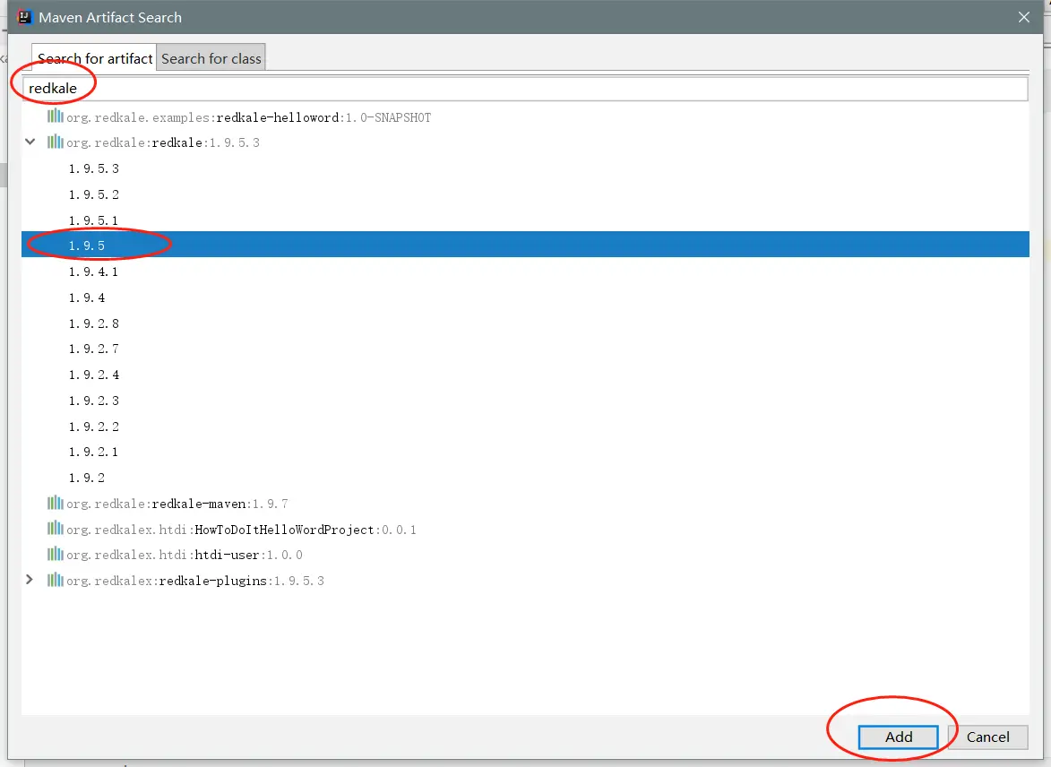1051x767 pixels.
Task: Click the HowToDoItHelloWordProject library icon
Action: coord(55,529)
